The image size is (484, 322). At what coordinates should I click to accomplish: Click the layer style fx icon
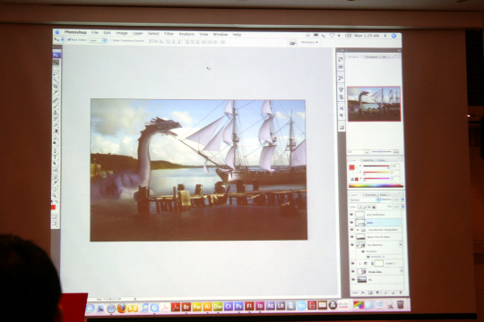coord(363,292)
